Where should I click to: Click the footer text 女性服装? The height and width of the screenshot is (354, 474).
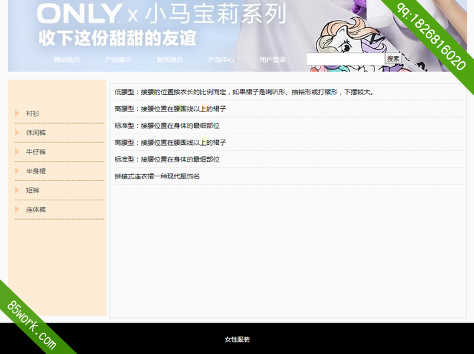pyautogui.click(x=237, y=339)
